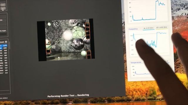
Task: Click the 'GT: 0.00 GHz' frequency legend
Action: click(x=162, y=27)
